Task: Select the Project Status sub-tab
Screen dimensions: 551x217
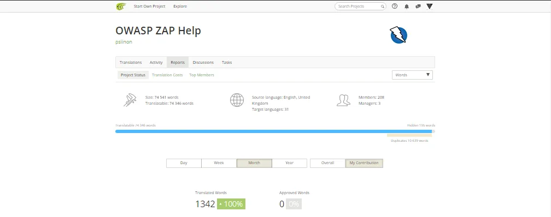Action: coord(133,75)
